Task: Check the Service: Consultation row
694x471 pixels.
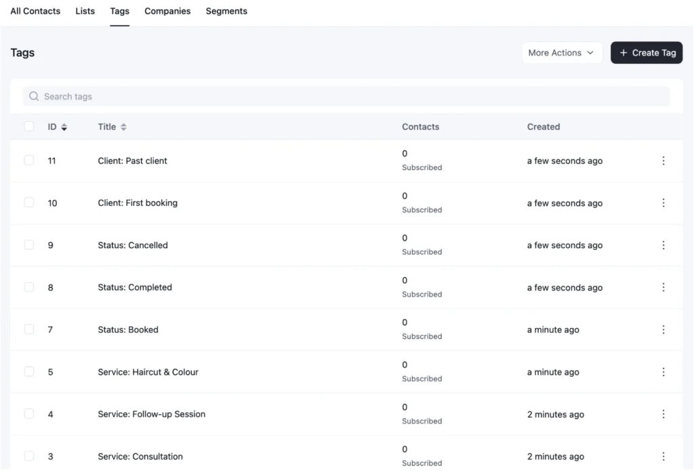Action: click(x=29, y=456)
